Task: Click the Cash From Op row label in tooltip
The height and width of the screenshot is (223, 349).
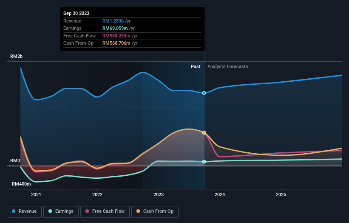Action: [78, 43]
